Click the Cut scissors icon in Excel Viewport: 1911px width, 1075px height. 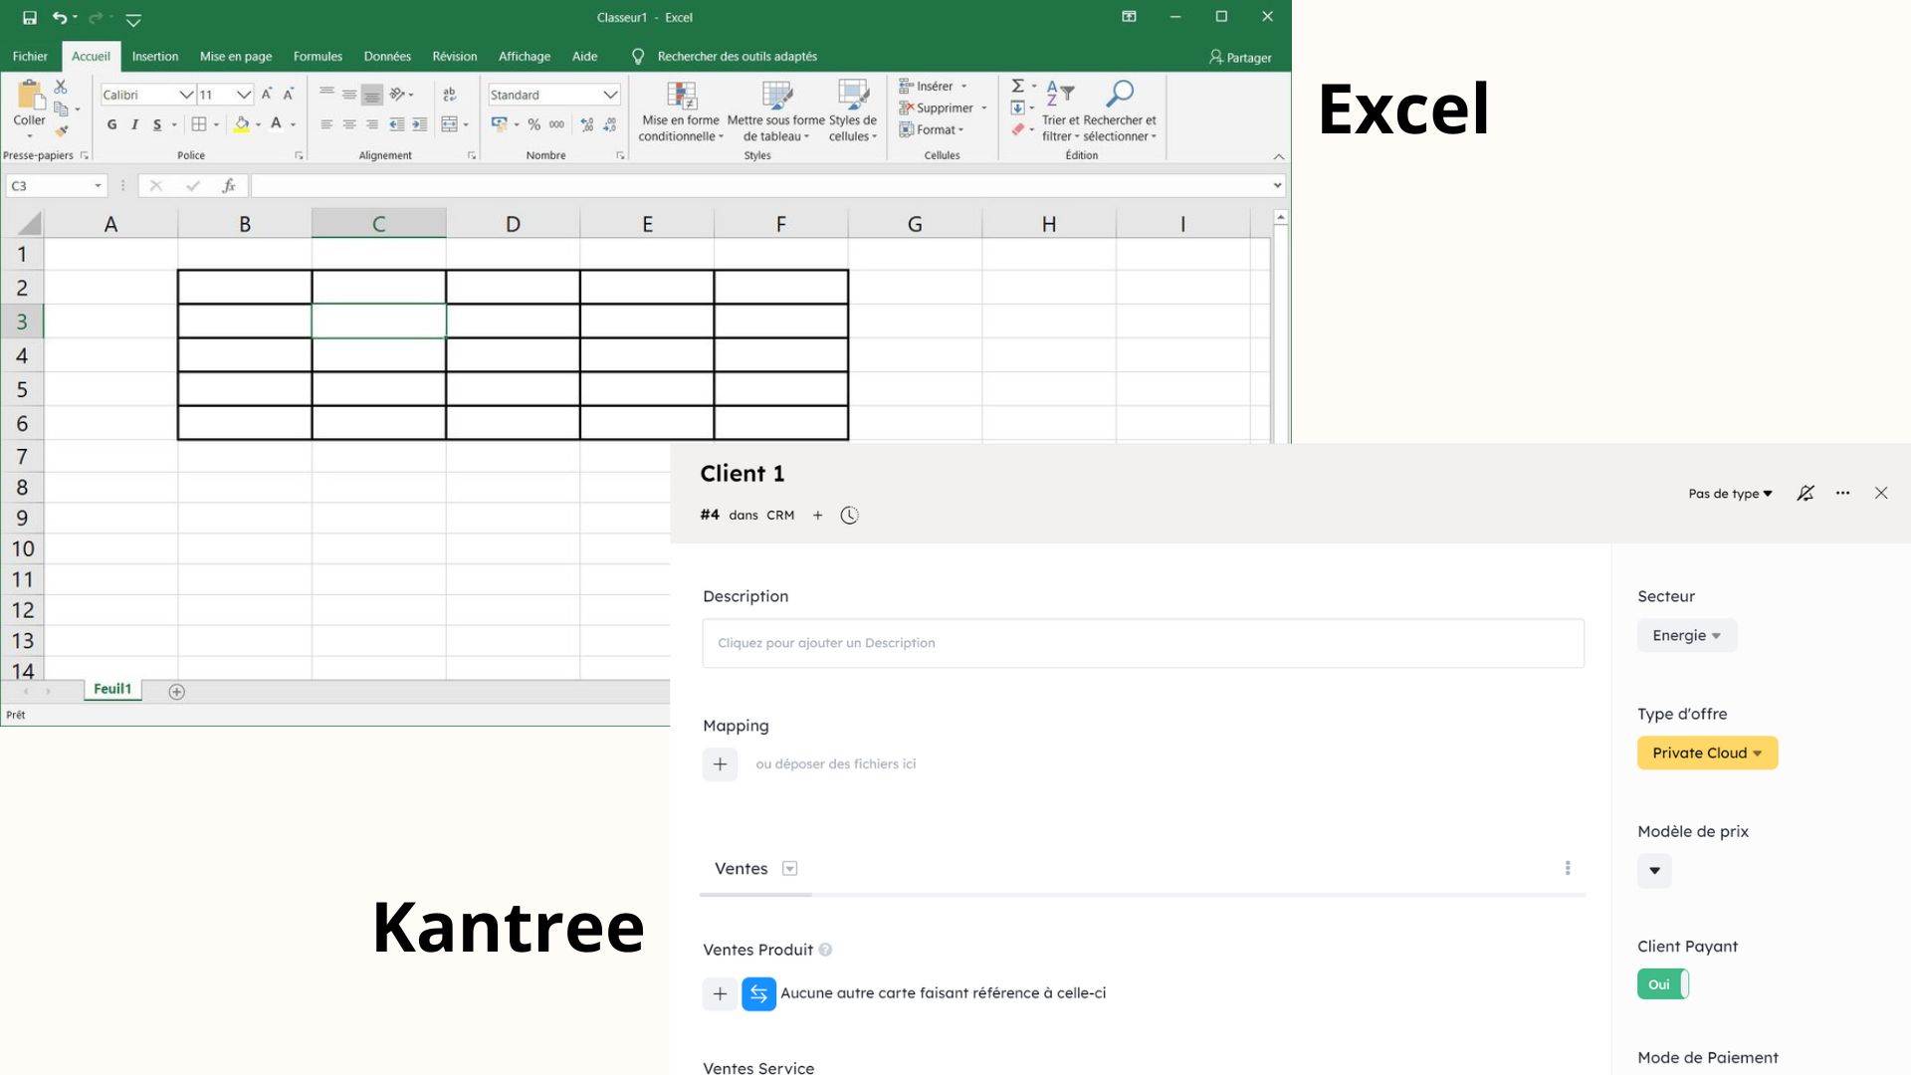(x=61, y=87)
